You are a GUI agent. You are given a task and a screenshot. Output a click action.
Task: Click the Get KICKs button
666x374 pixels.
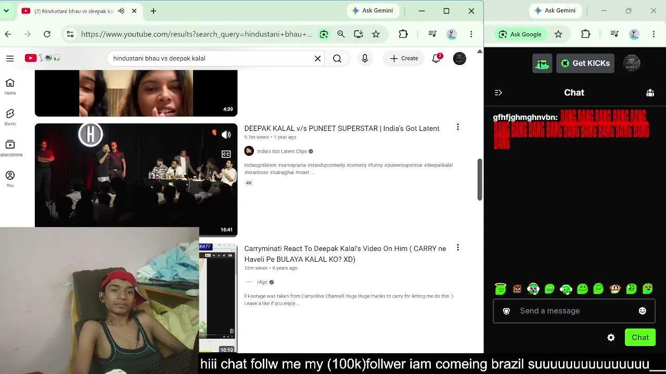click(x=585, y=63)
